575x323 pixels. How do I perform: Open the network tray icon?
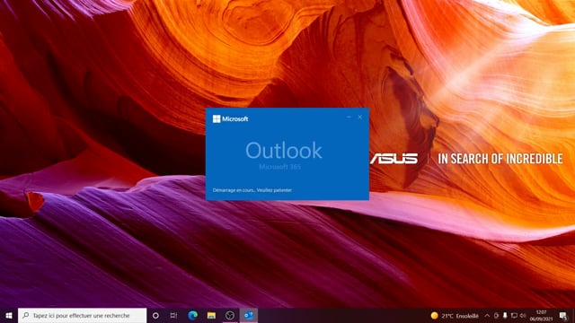pos(514,316)
